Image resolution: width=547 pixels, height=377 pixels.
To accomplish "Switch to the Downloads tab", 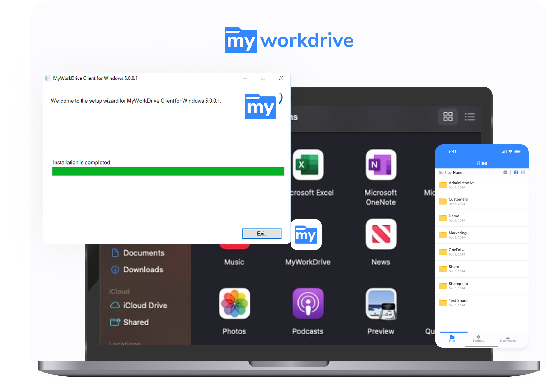I will pyautogui.click(x=508, y=339).
